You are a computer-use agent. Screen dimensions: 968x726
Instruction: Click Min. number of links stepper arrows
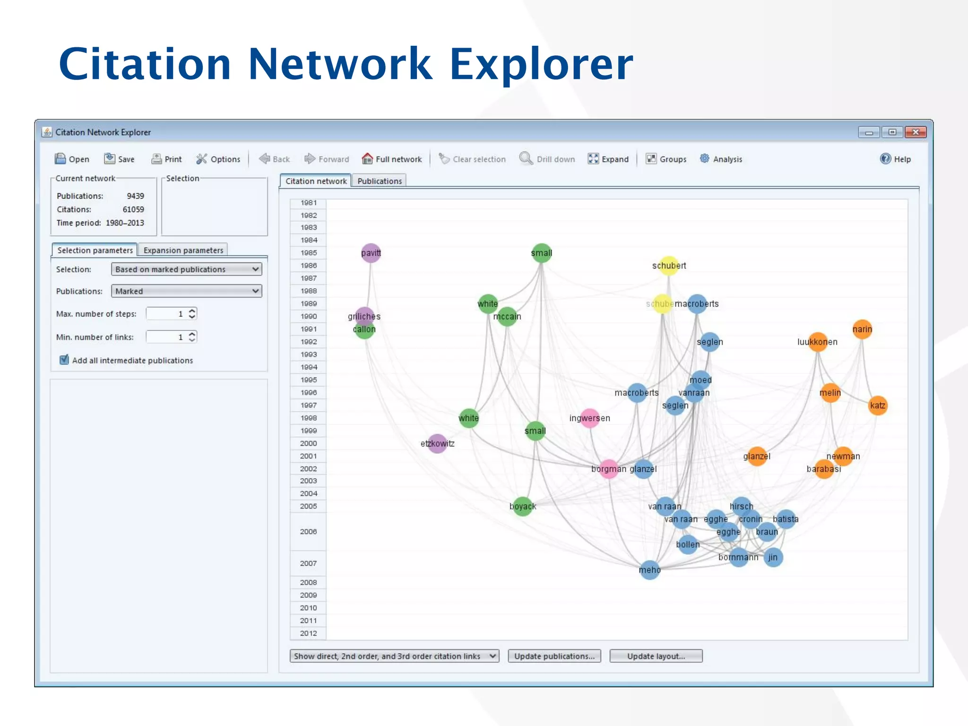pyautogui.click(x=192, y=337)
